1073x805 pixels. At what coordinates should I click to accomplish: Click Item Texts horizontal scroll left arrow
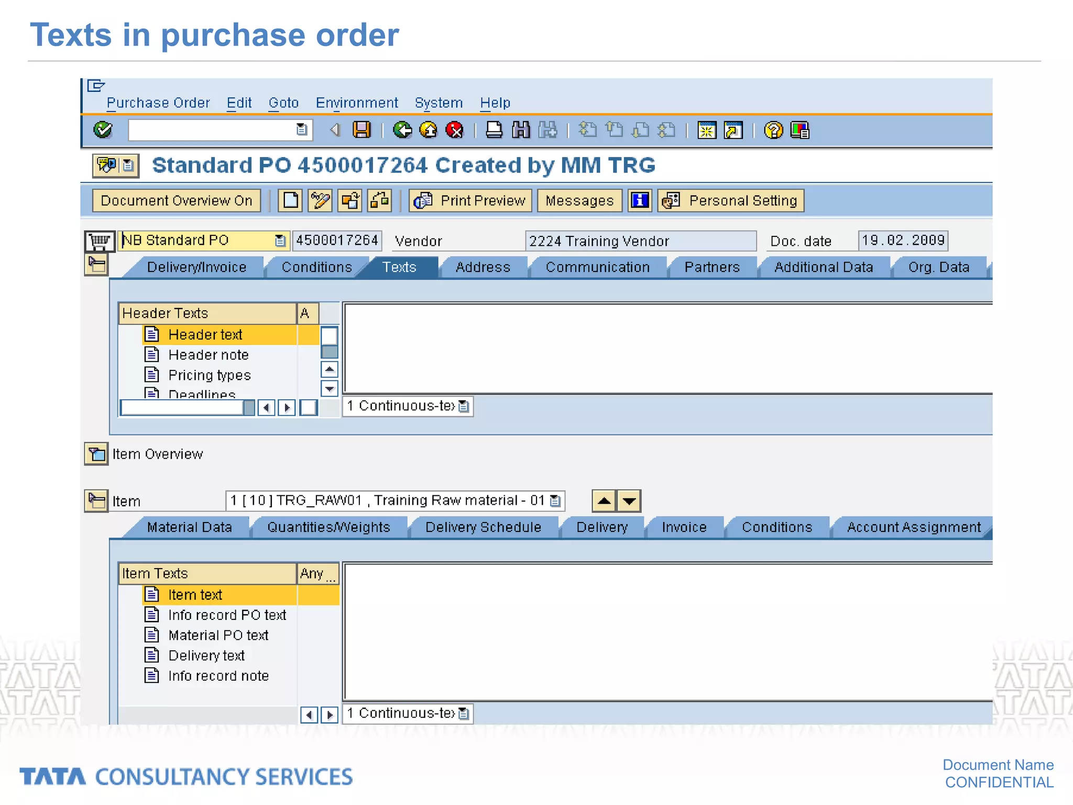[x=309, y=715]
